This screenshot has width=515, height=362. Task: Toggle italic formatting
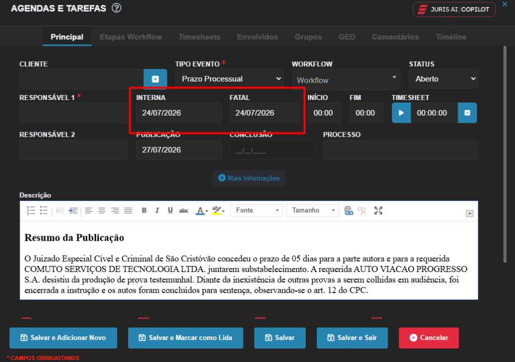(157, 211)
